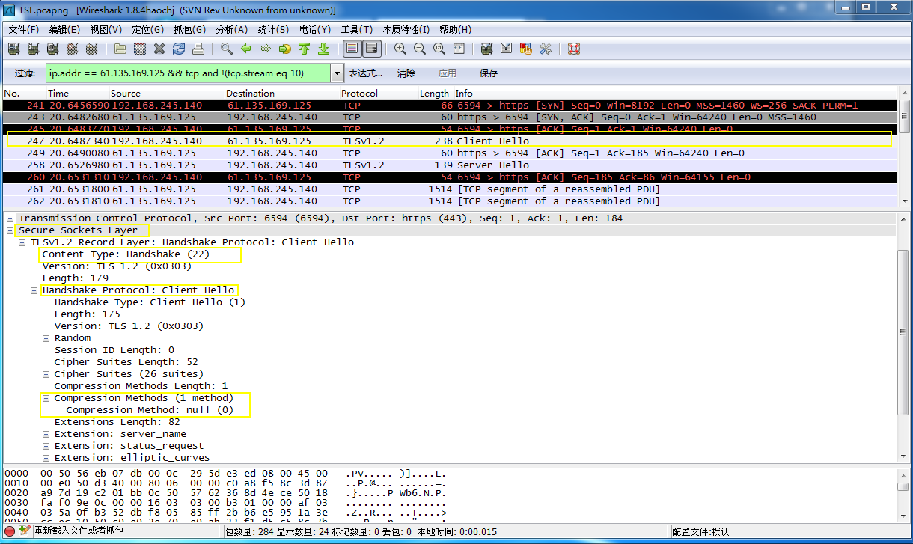The width and height of the screenshot is (913, 544).
Task: Close the capture file X icon
Action: (159, 49)
